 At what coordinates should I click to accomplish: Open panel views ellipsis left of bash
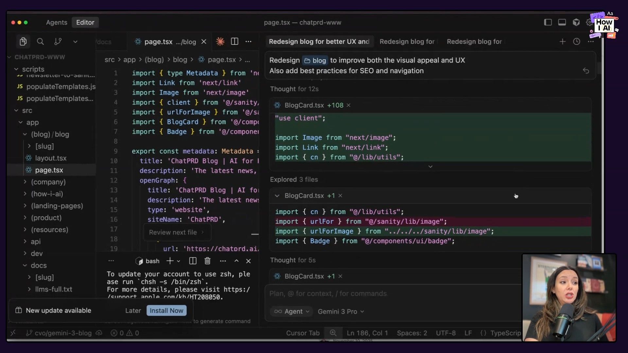(111, 261)
